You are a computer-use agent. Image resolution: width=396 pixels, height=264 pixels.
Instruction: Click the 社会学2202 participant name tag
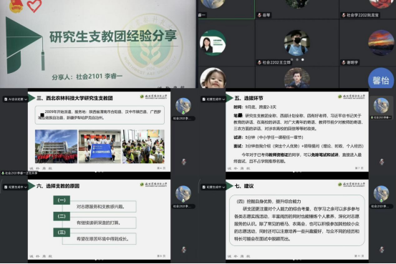click(360, 15)
